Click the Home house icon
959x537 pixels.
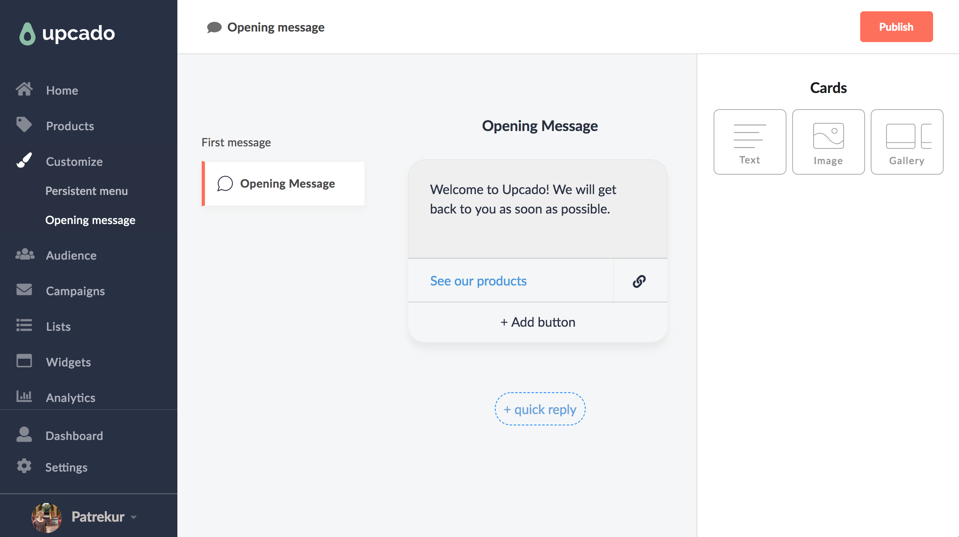click(x=24, y=89)
